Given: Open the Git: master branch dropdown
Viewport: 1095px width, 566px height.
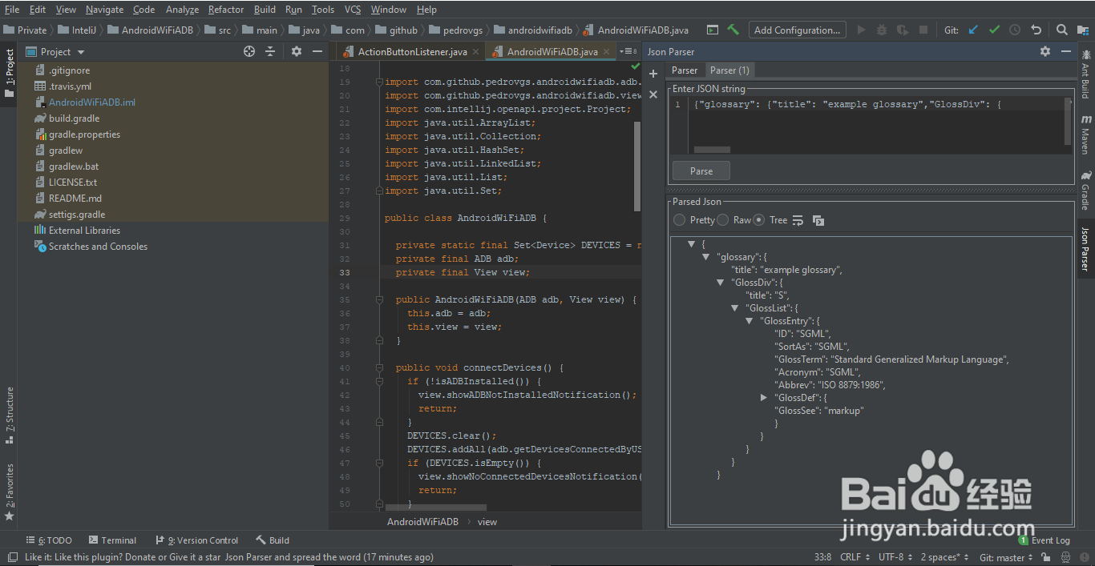Looking at the screenshot, I should [x=1007, y=557].
